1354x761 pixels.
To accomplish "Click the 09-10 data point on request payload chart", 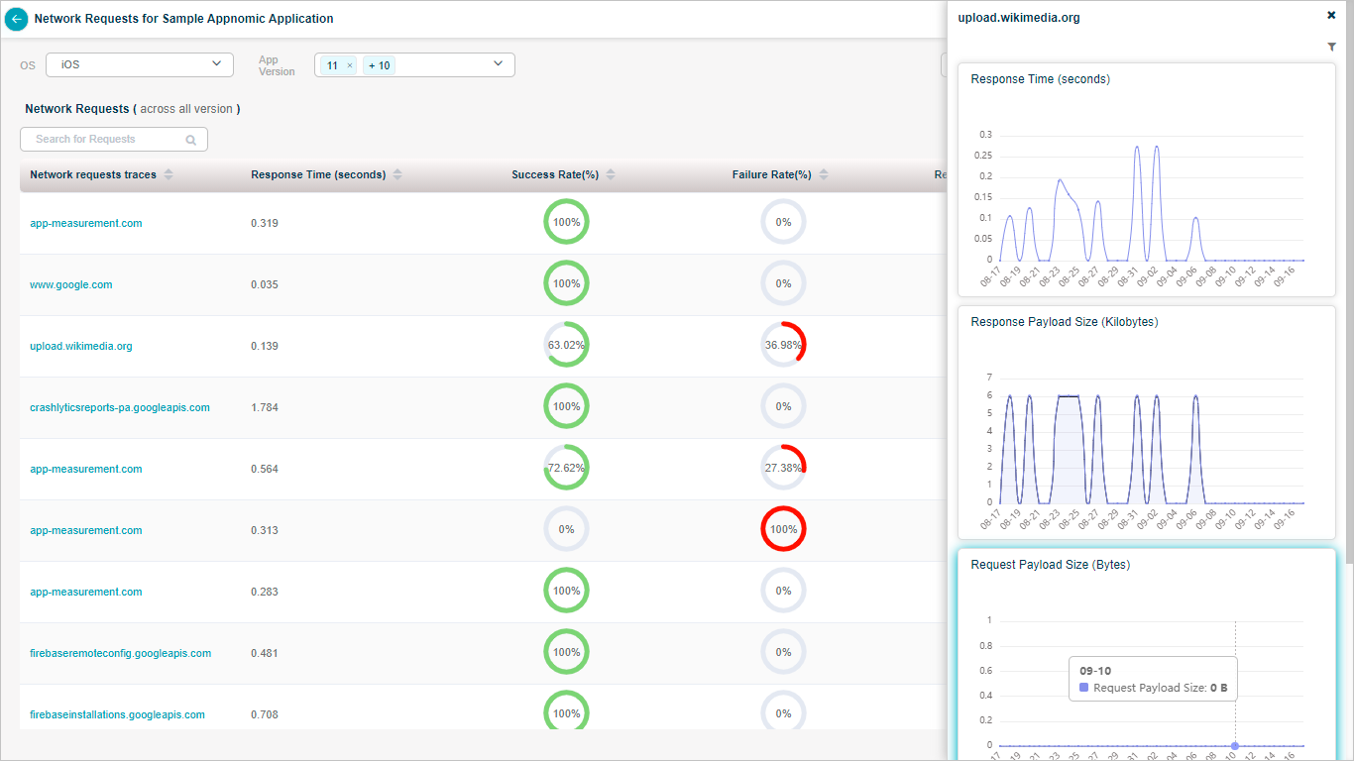I will (x=1235, y=745).
